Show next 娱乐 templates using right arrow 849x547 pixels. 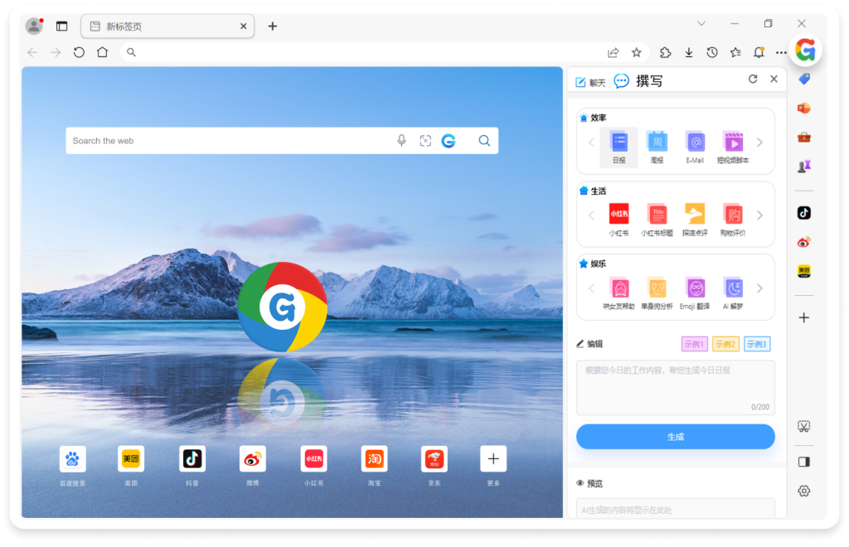[759, 288]
